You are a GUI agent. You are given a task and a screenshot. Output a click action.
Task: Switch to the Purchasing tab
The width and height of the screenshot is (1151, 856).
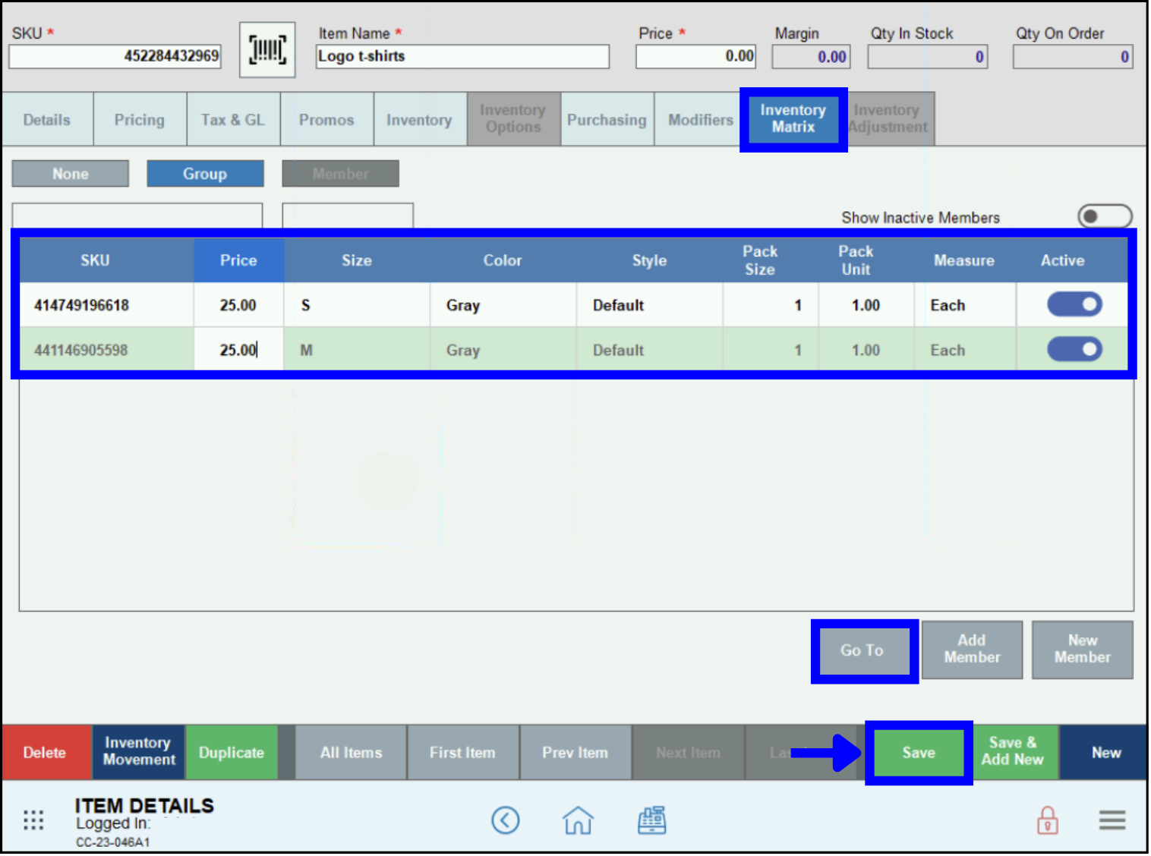tap(607, 119)
